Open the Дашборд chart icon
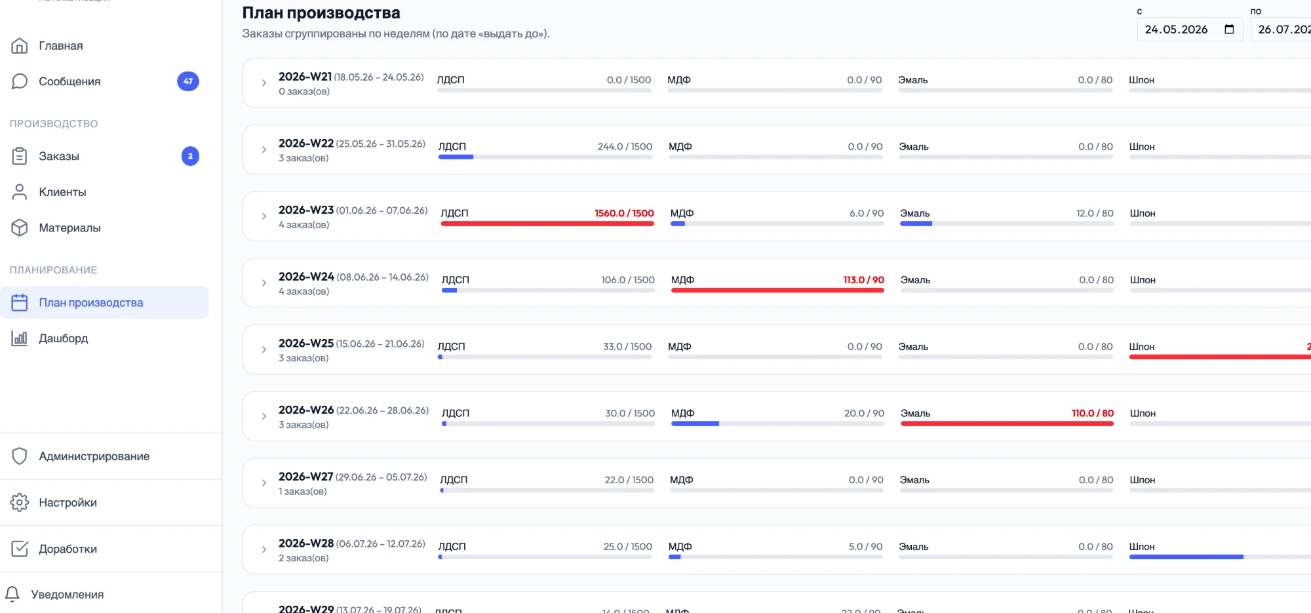This screenshot has height=613, width=1311. pyautogui.click(x=20, y=338)
